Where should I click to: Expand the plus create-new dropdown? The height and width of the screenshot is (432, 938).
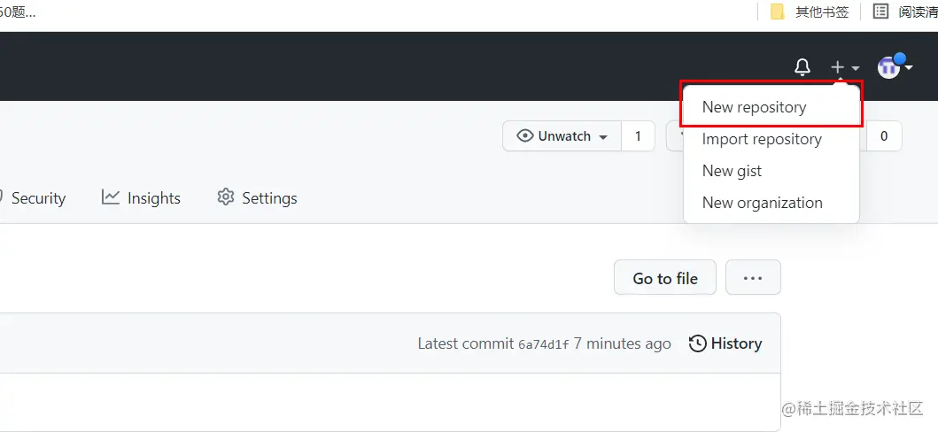[844, 67]
